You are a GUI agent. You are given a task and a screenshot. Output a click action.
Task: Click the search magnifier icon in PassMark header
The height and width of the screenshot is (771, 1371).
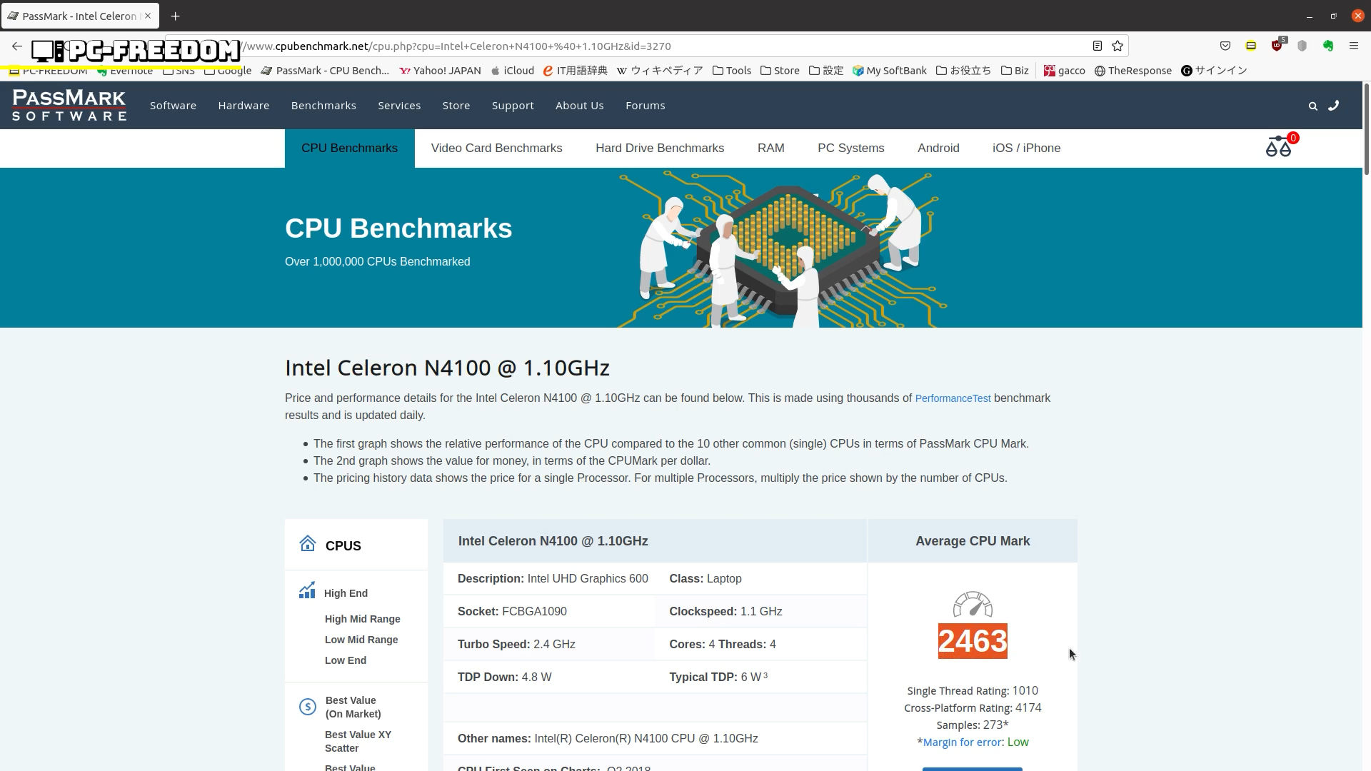pos(1312,106)
